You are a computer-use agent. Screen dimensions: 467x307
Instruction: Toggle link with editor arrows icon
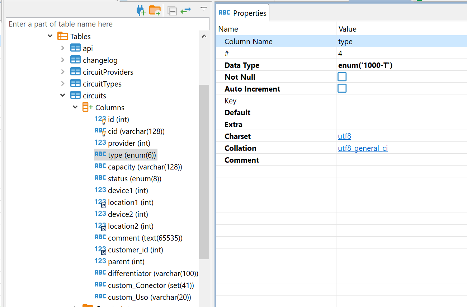(186, 10)
